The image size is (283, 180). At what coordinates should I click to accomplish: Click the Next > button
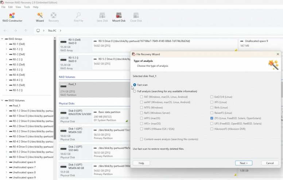tap(244, 163)
